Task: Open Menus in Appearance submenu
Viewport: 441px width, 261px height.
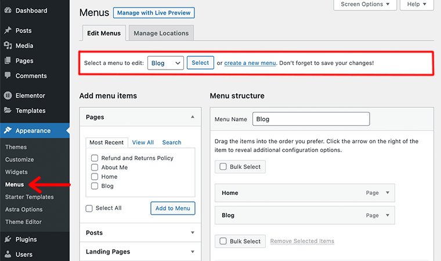Action: click(x=15, y=184)
